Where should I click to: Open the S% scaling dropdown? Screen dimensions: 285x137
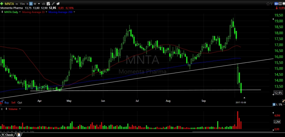point(281,104)
